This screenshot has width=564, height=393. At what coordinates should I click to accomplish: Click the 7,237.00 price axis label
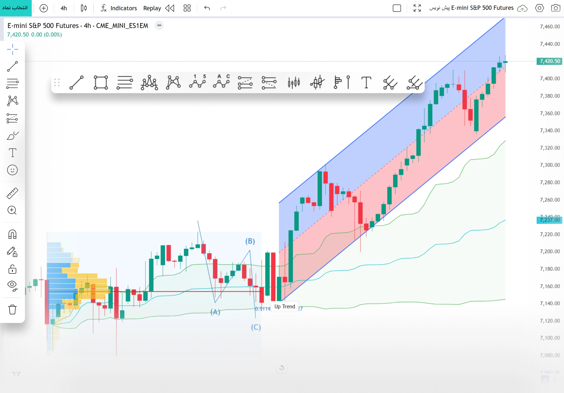549,220
